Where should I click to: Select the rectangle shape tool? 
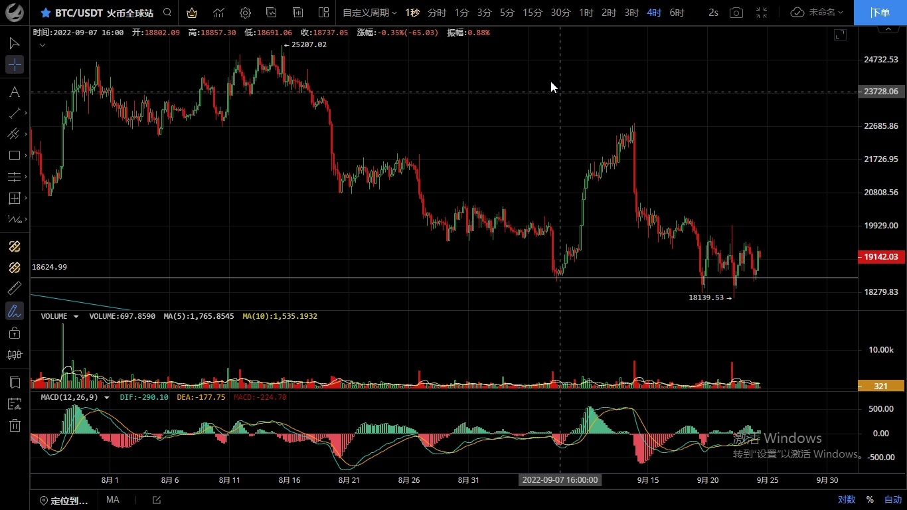click(x=14, y=155)
